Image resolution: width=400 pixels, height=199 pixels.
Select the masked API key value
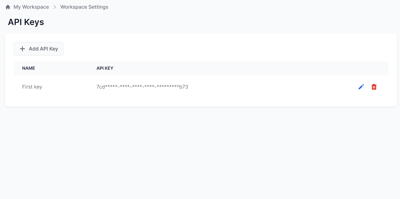142,87
